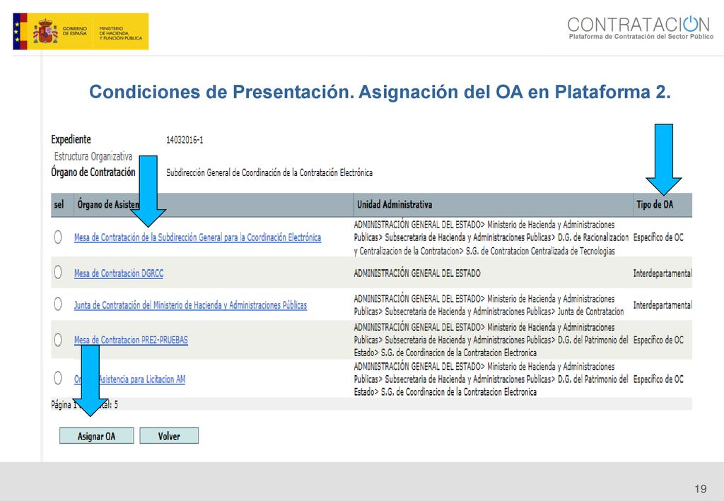Click the Contratación platform logo

tap(640, 28)
